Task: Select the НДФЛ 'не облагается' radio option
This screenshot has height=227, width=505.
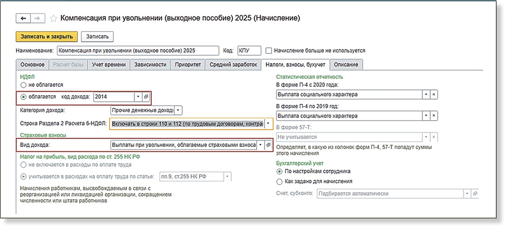Action: (24, 85)
